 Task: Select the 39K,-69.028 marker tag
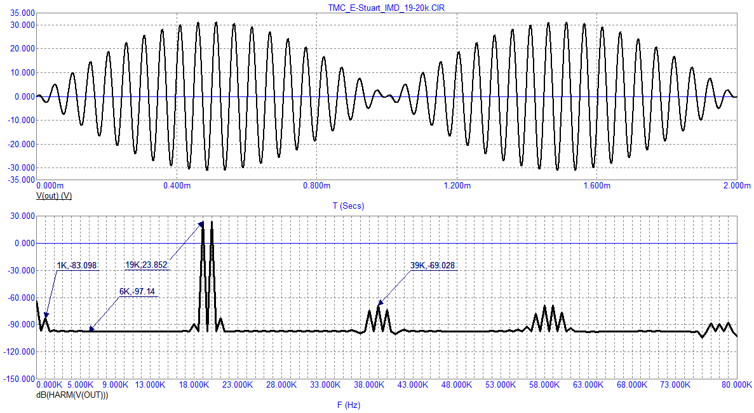coord(433,266)
